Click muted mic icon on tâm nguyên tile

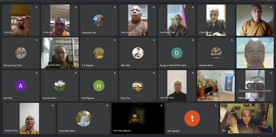[216, 106]
